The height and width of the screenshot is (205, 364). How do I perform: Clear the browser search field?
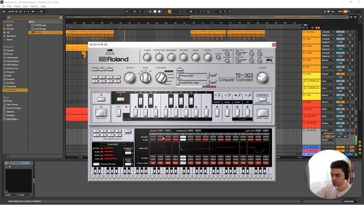coord(61,18)
